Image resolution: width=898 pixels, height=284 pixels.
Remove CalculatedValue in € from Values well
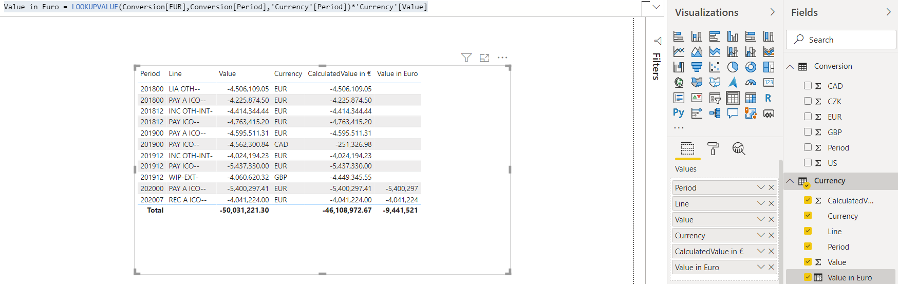(x=771, y=251)
